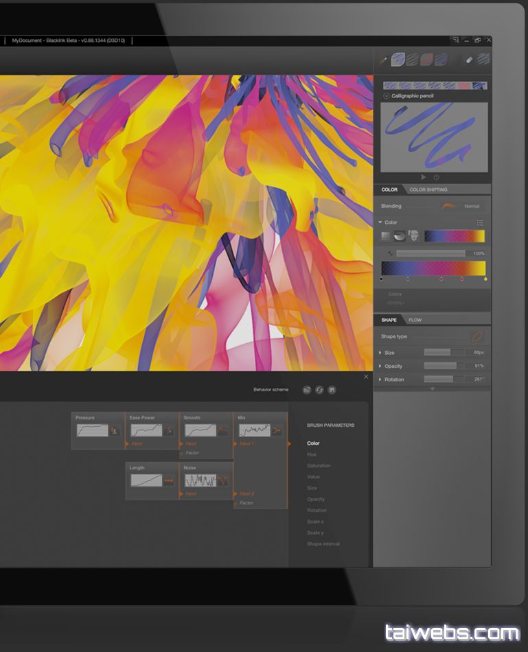Save the Behavior scheme with disk icon
Viewport: 528px width, 652px height.
[332, 390]
